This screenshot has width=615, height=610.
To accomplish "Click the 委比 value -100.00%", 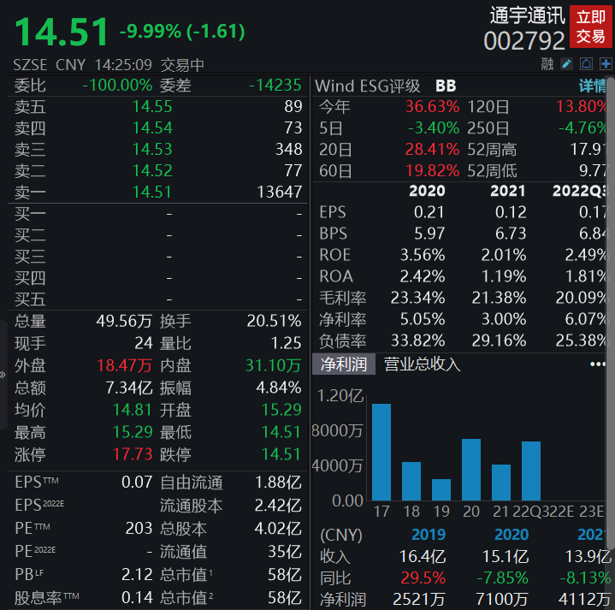I will [x=117, y=86].
